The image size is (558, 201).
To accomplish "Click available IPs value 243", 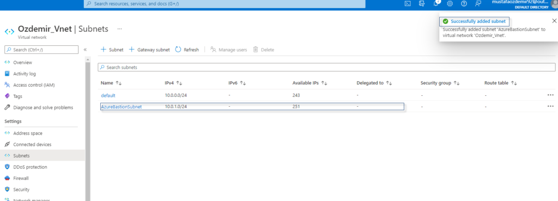I will (x=296, y=95).
